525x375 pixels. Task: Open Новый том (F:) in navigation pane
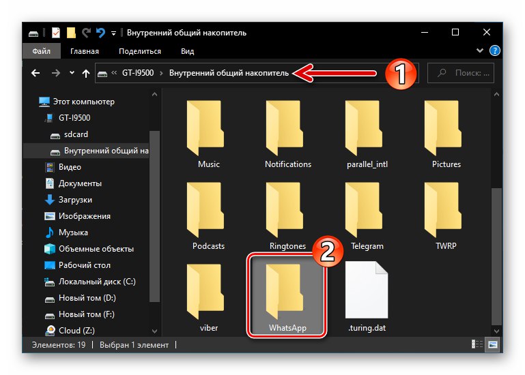[x=79, y=314]
